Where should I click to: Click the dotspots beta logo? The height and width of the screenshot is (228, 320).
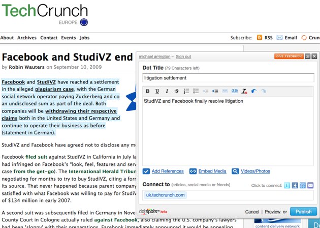tap(153, 212)
